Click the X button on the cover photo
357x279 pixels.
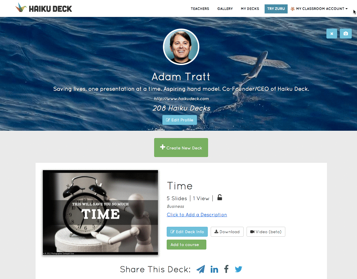(x=332, y=34)
